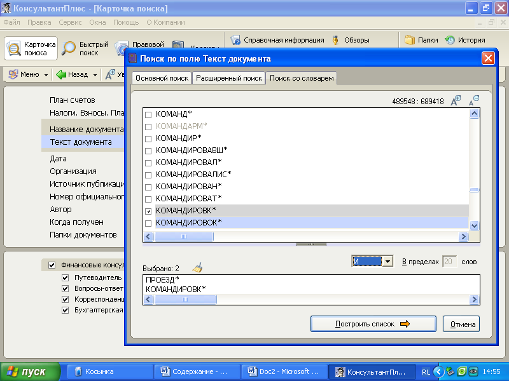Click the RL language indicator
Image resolution: width=509 pixels, height=381 pixels.
point(426,372)
